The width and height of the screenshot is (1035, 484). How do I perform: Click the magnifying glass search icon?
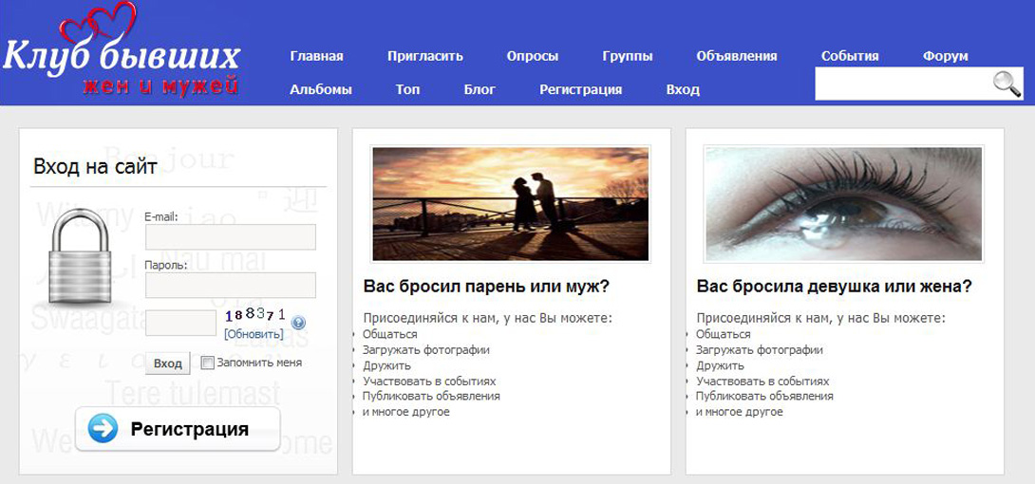pos(1007,84)
